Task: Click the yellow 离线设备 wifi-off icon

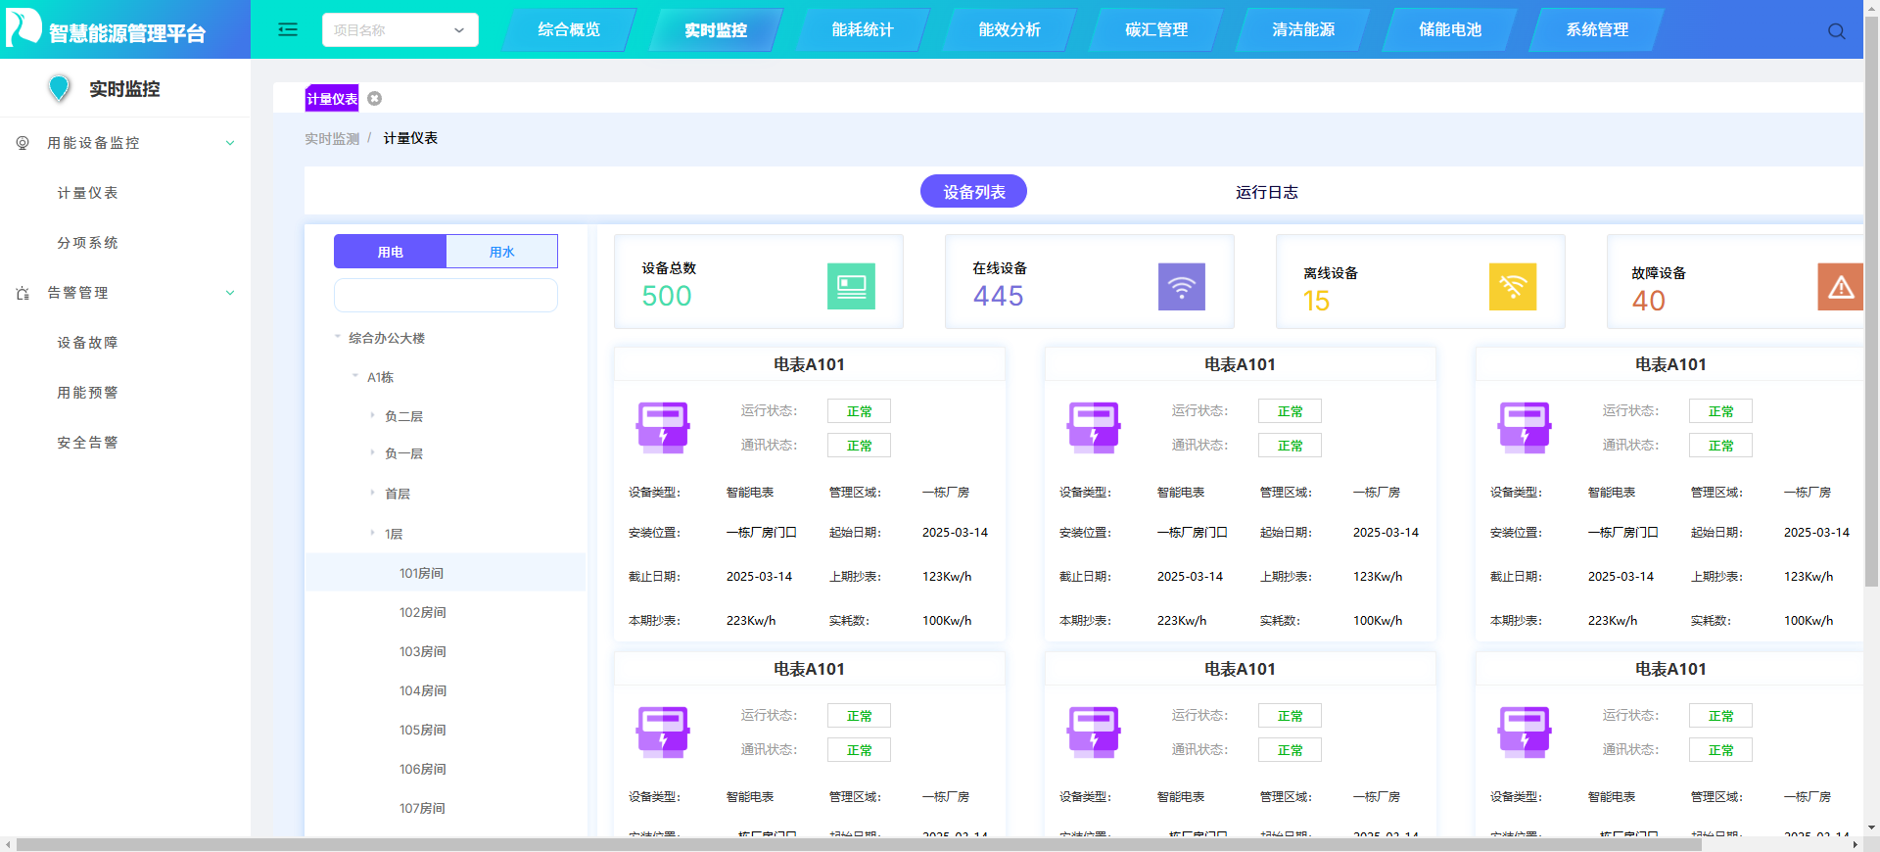Action: 1513,286
